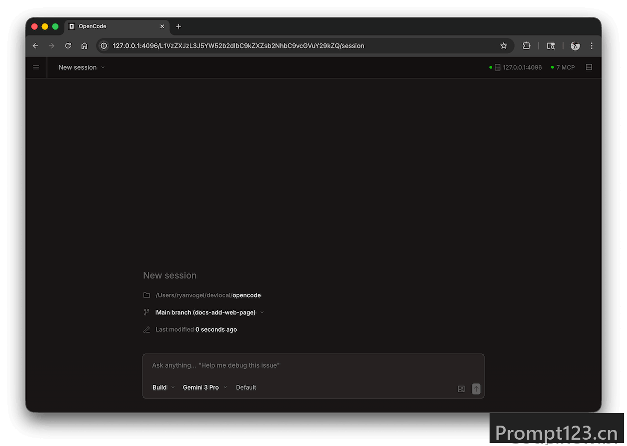Viewport: 627px width, 446px height.
Task: Bookmark this page with the star icon
Action: point(504,46)
